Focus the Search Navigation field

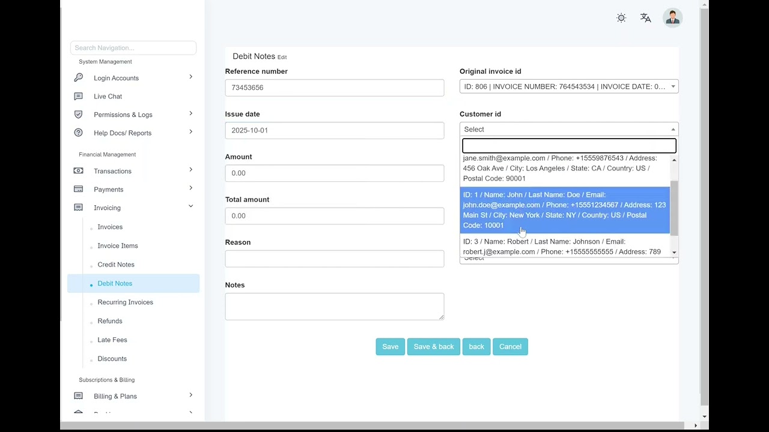tap(133, 48)
